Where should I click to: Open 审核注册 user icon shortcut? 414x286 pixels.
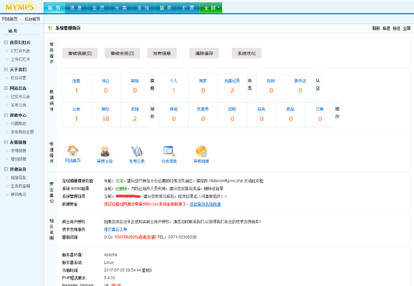click(x=105, y=151)
